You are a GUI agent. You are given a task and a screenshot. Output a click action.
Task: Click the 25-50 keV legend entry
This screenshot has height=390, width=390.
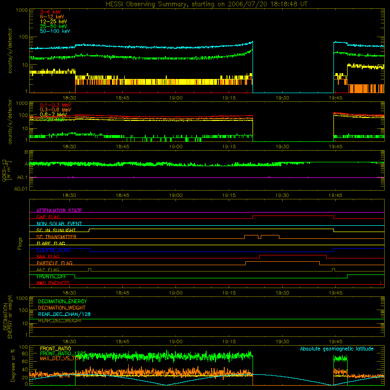[54, 26]
